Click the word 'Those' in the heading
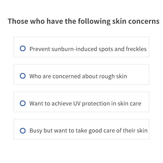This screenshot has height=163, width=163. pos(18,21)
